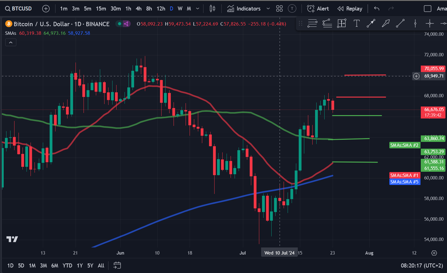Switch to the 8h interval

[149, 9]
